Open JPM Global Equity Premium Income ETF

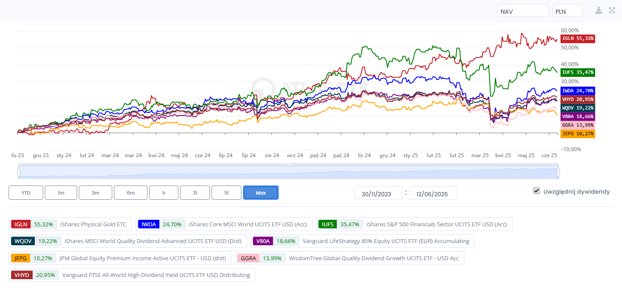(143, 258)
